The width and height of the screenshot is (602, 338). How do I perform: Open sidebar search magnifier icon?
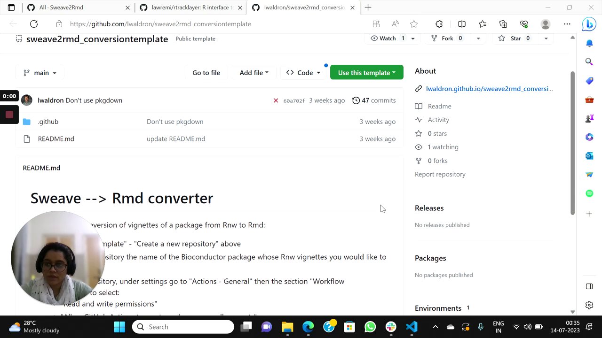(x=589, y=61)
